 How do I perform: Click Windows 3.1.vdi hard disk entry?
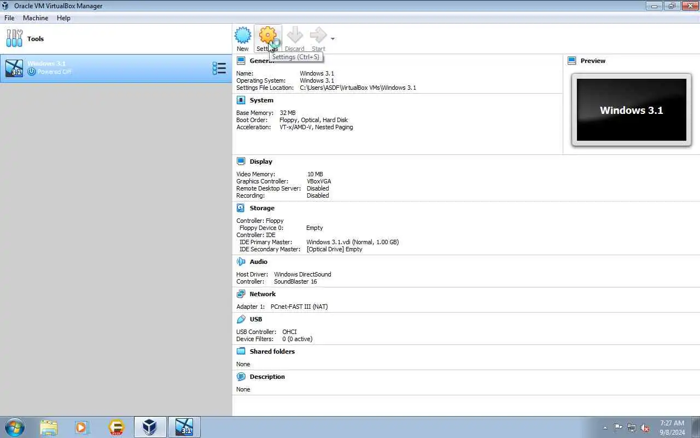click(x=353, y=242)
